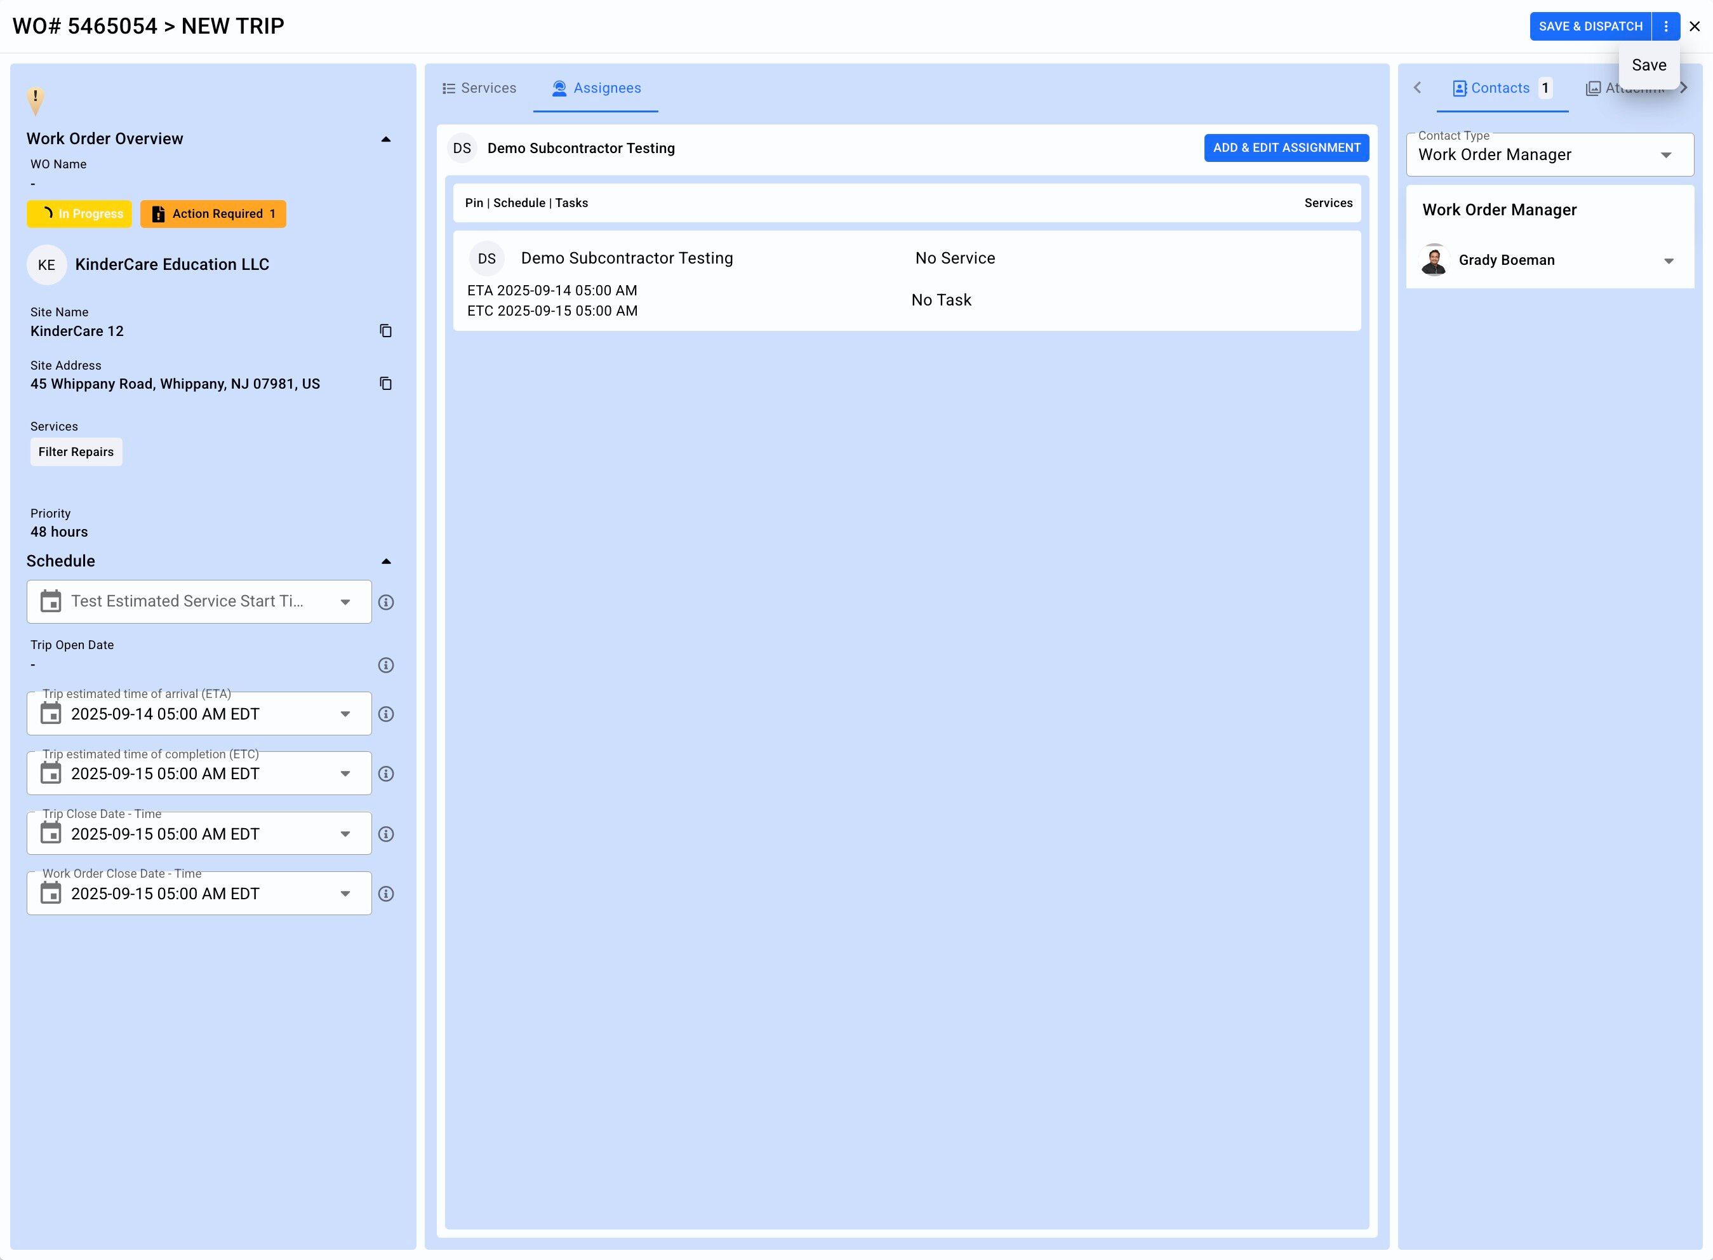Click info icon beside Trip ETA field
Image resolution: width=1713 pixels, height=1260 pixels.
coord(386,714)
